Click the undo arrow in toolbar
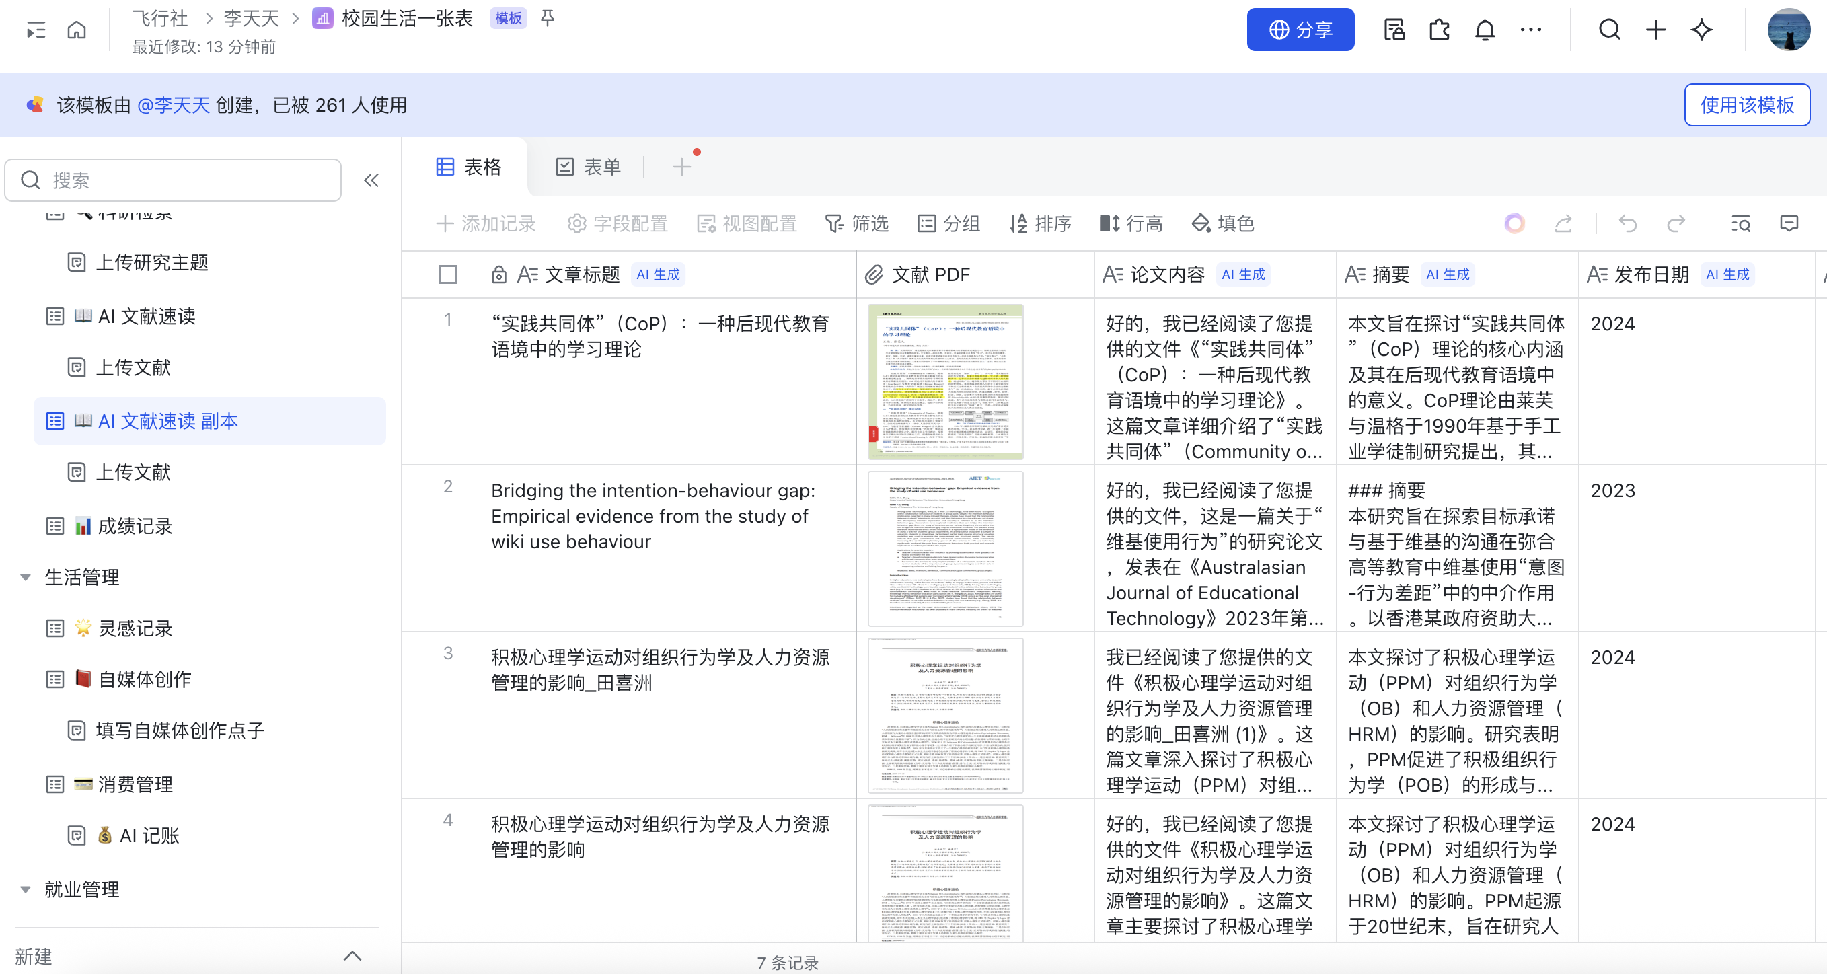Screen dimensions: 1827x974 click(x=1628, y=224)
